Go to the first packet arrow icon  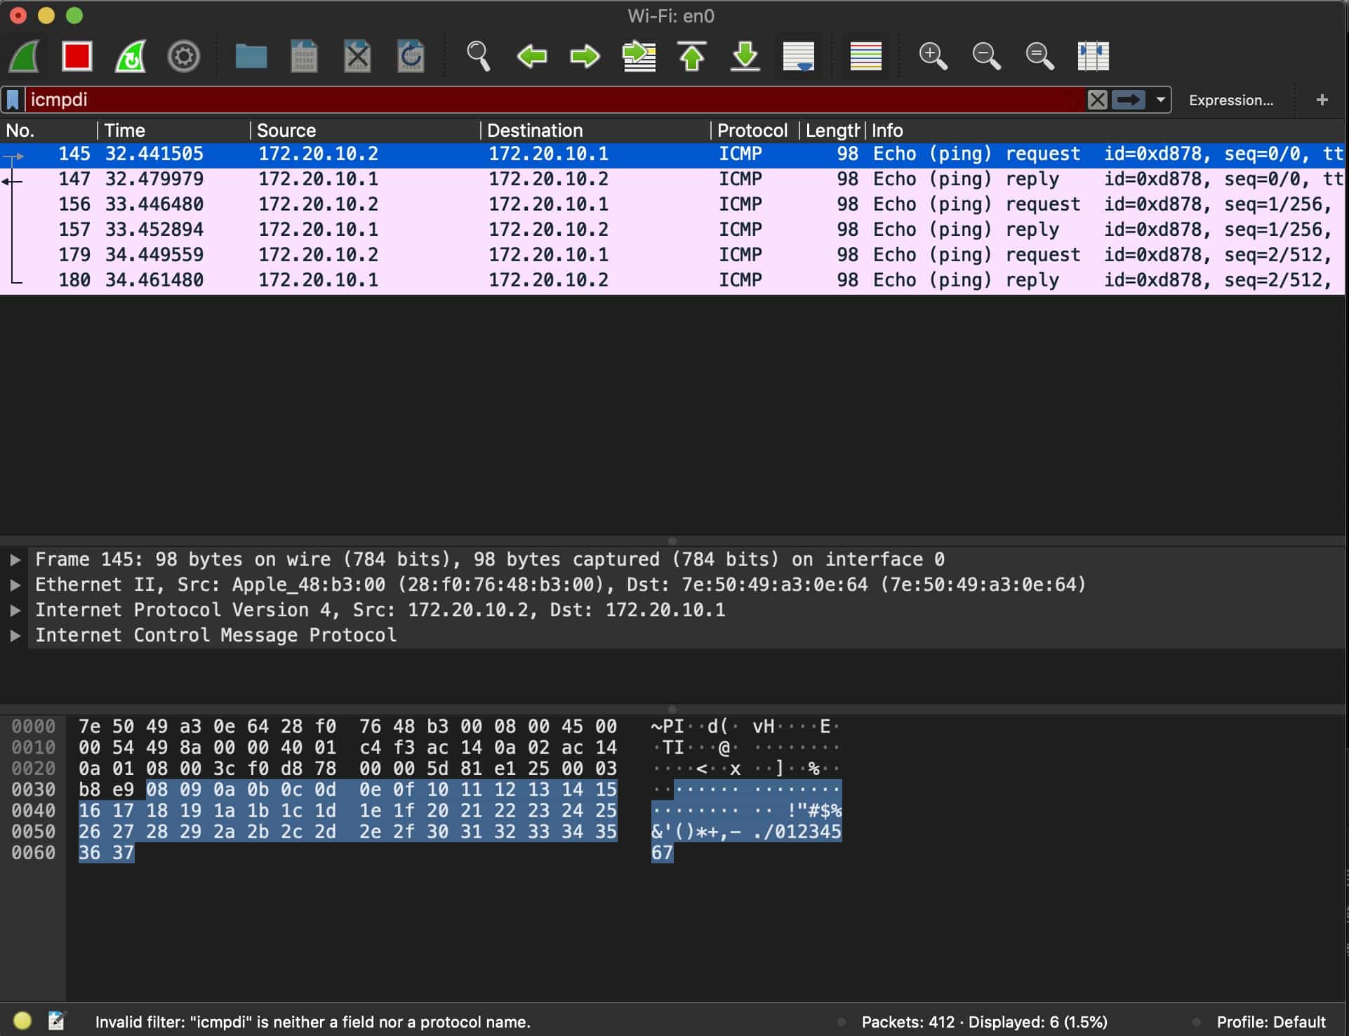tap(692, 55)
